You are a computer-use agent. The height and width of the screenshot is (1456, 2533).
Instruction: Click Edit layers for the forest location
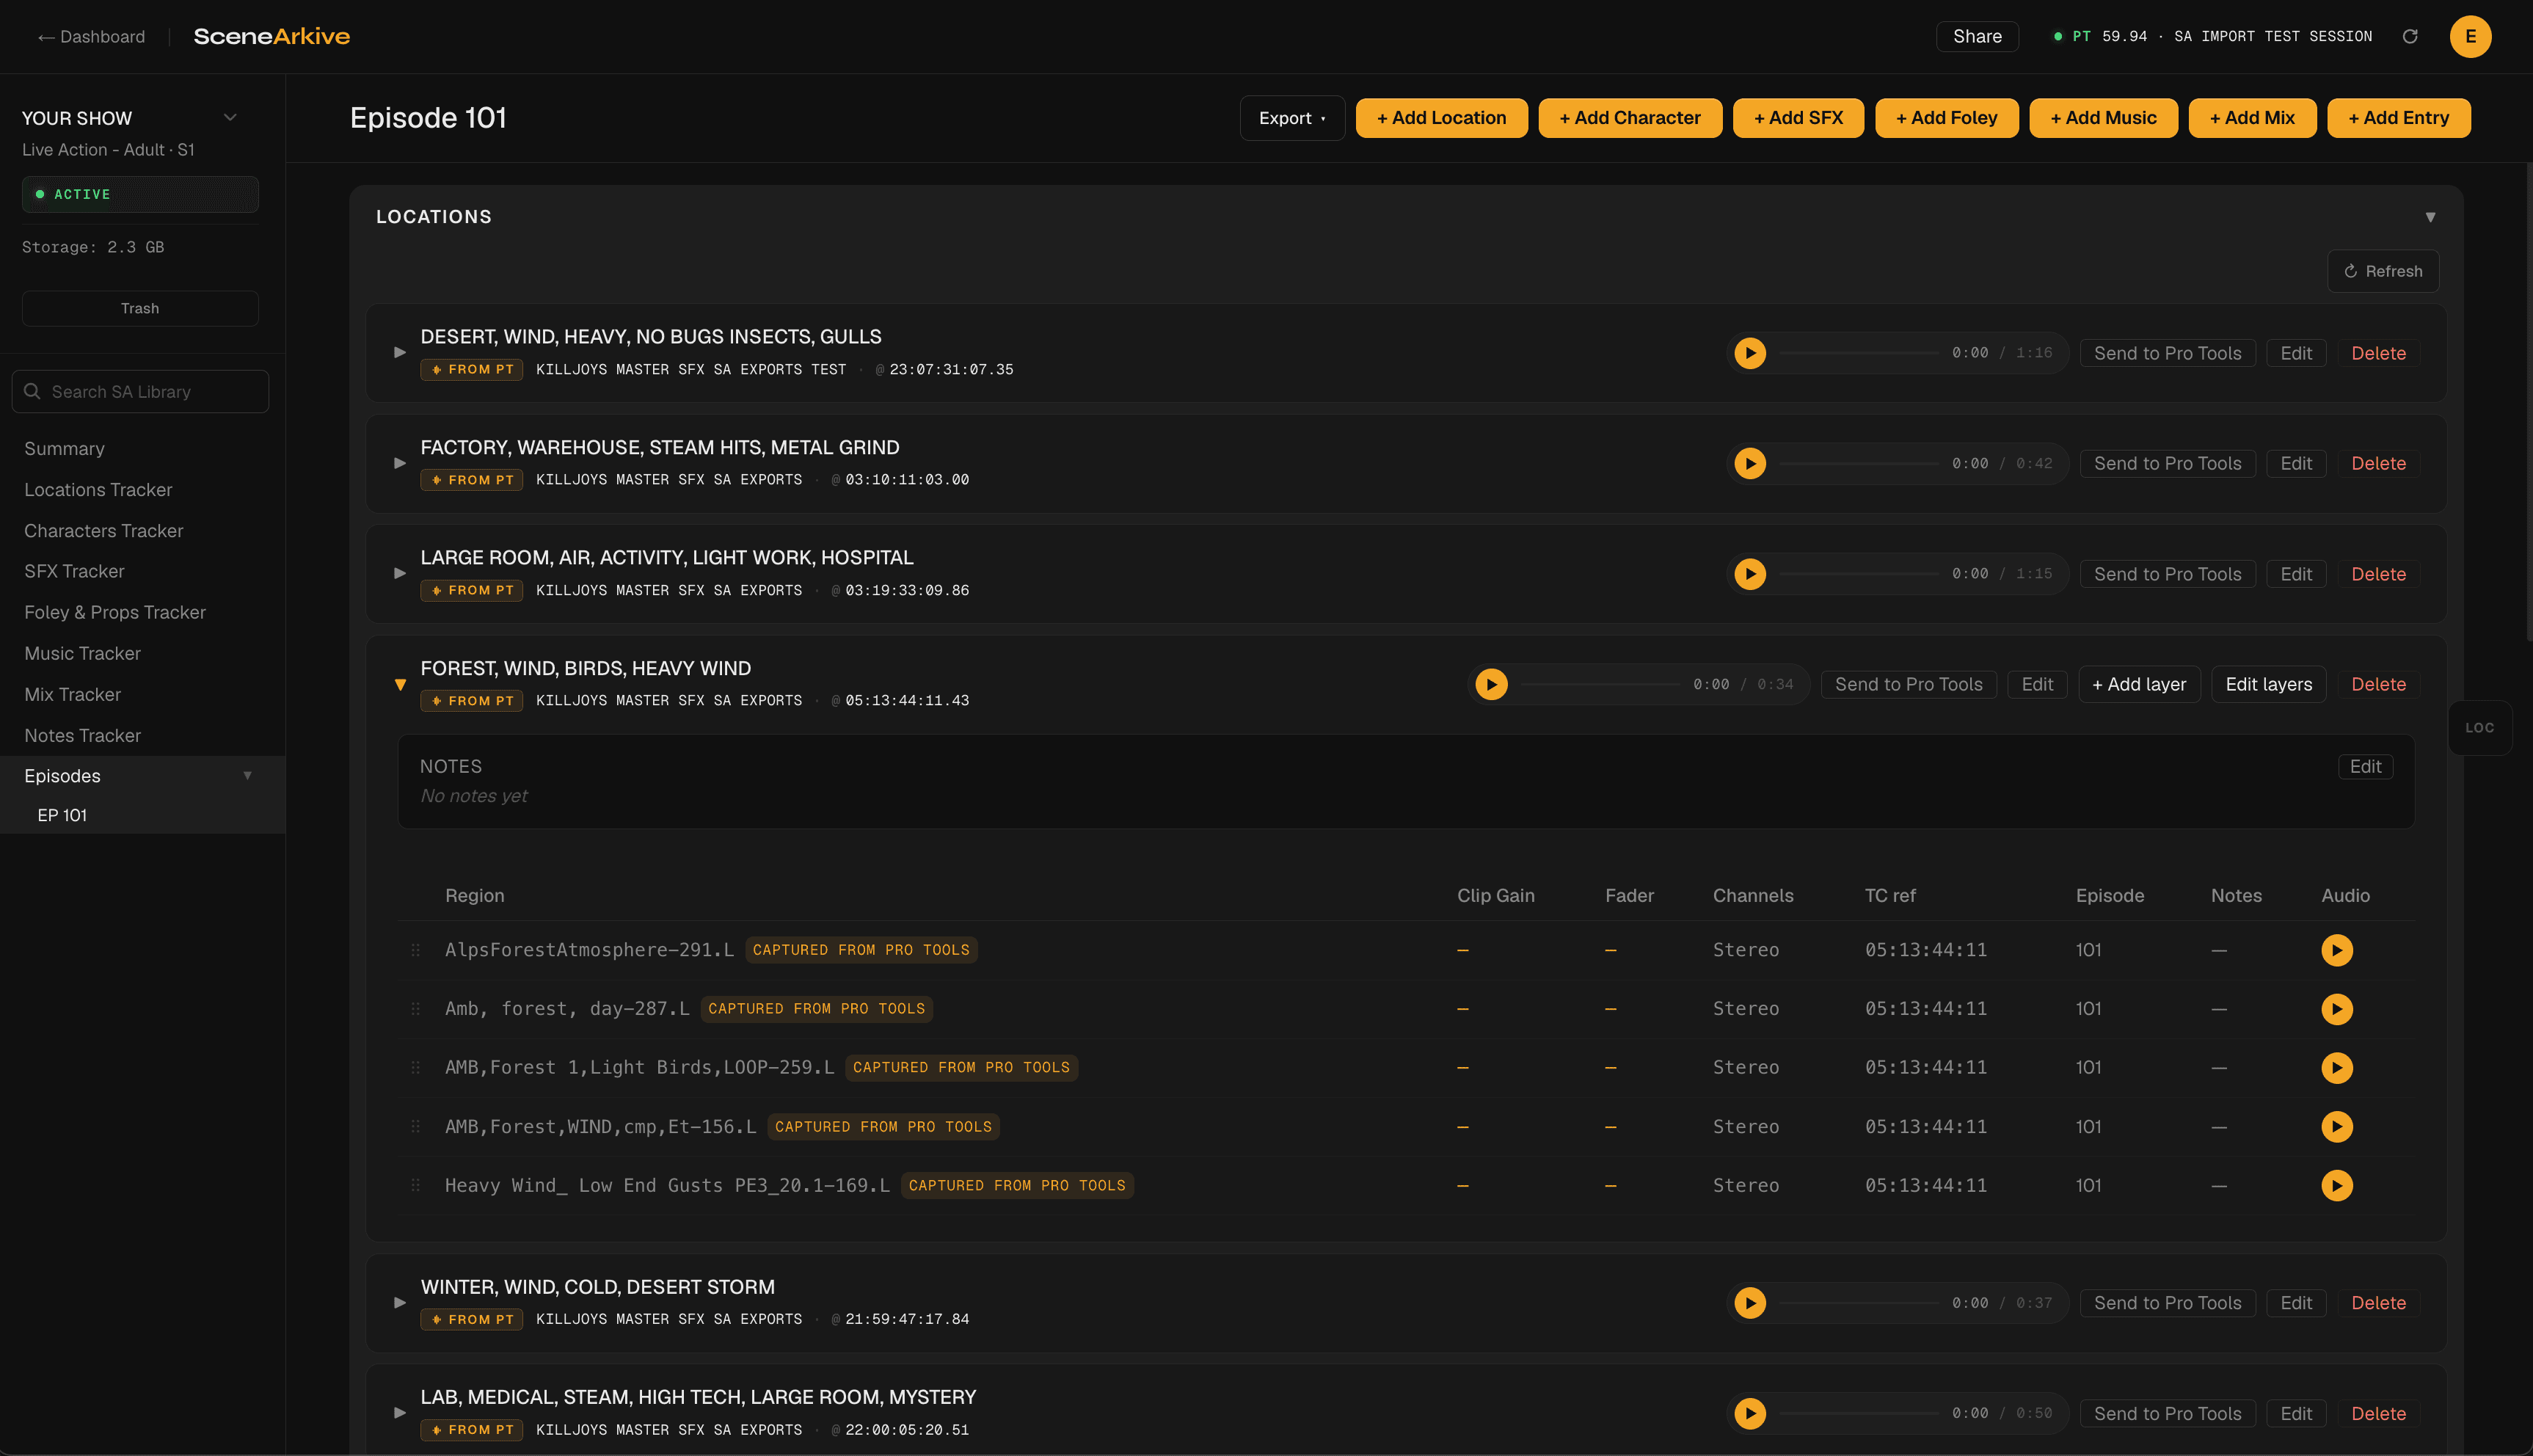(2268, 684)
